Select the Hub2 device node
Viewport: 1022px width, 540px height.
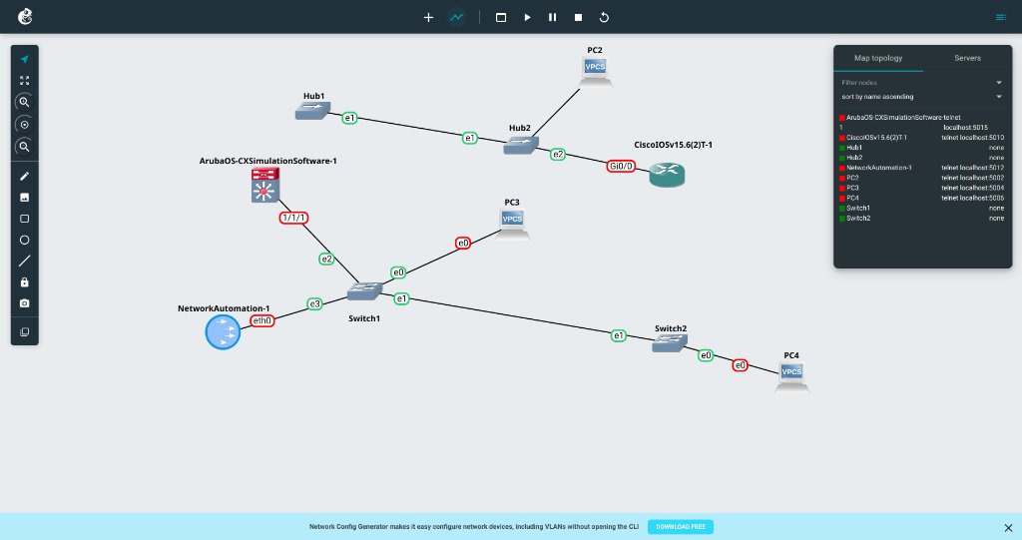coord(521,145)
